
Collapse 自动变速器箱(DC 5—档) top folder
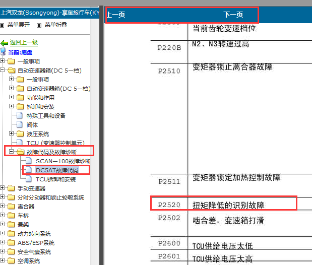click(2, 70)
